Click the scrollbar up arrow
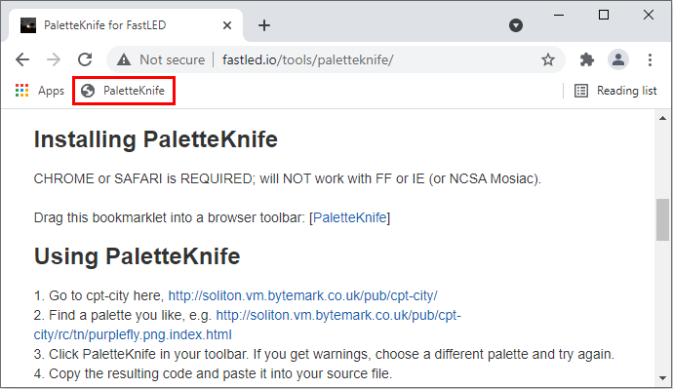The image size is (673, 389). pos(662,118)
